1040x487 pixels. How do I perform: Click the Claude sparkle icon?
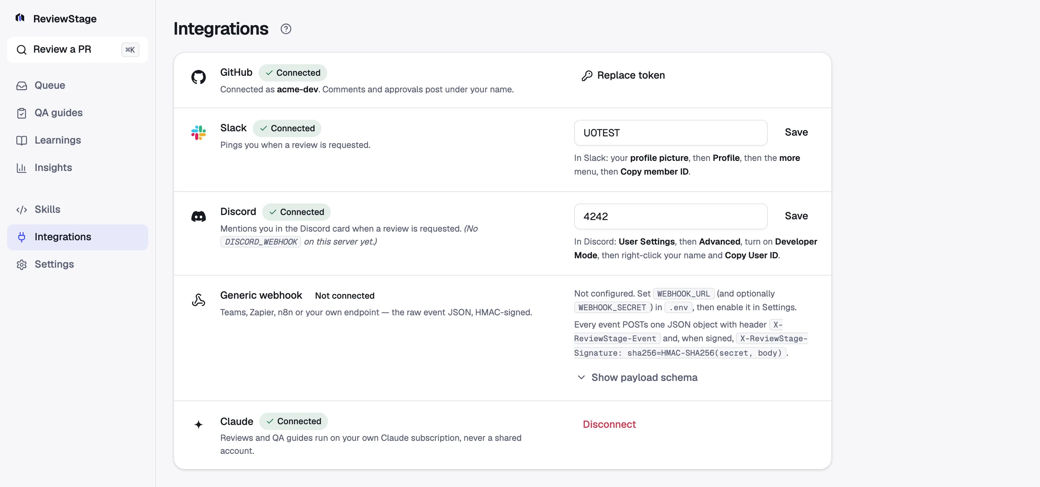click(x=198, y=424)
